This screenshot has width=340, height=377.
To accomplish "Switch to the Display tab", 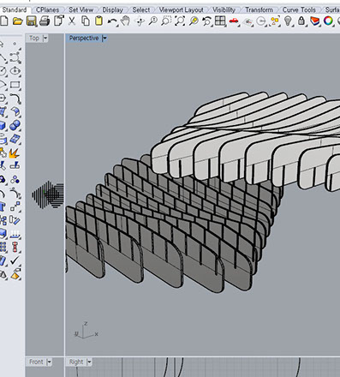I will click(x=112, y=9).
